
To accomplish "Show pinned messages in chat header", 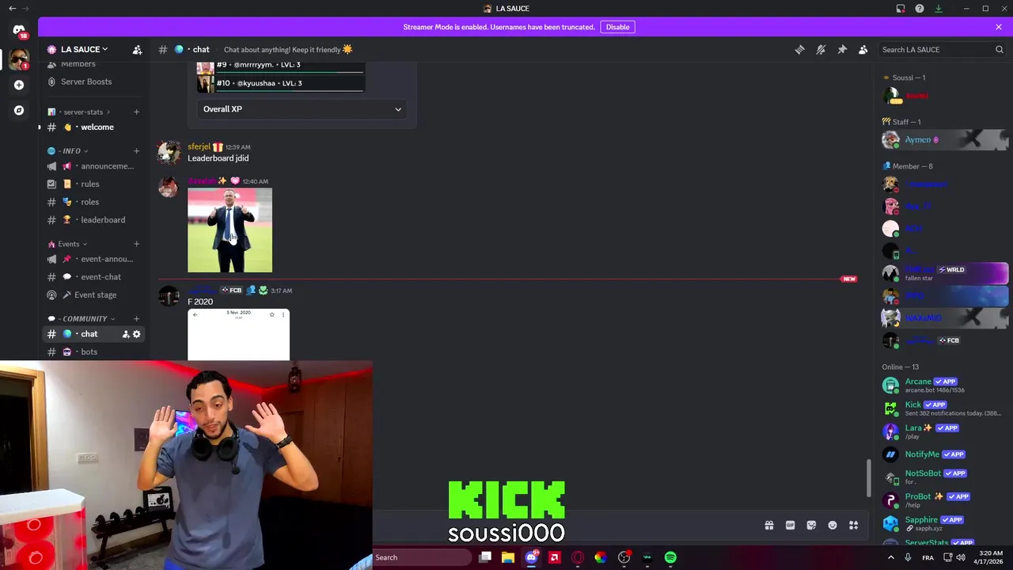I will click(x=842, y=49).
